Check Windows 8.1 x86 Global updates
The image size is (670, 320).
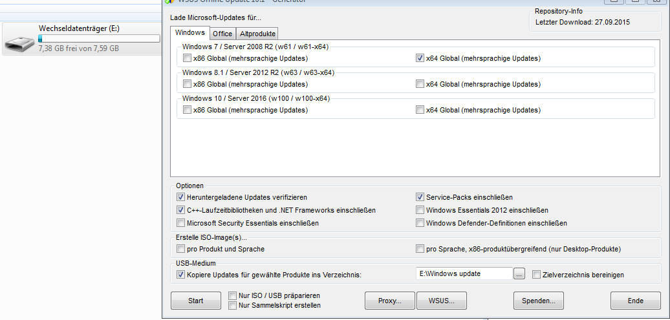[x=187, y=84]
